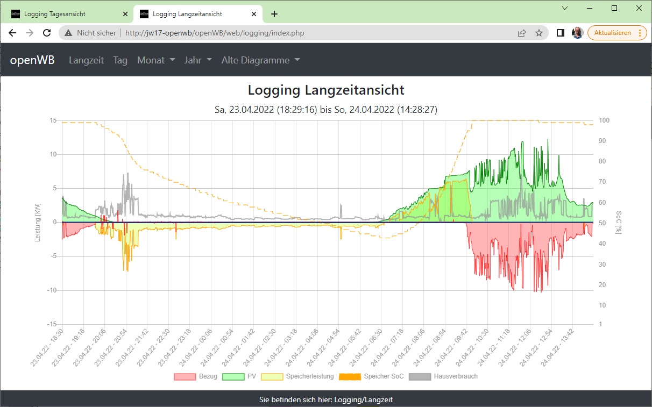652x407 pixels.
Task: Hide the PV series via legend
Action: (233, 376)
